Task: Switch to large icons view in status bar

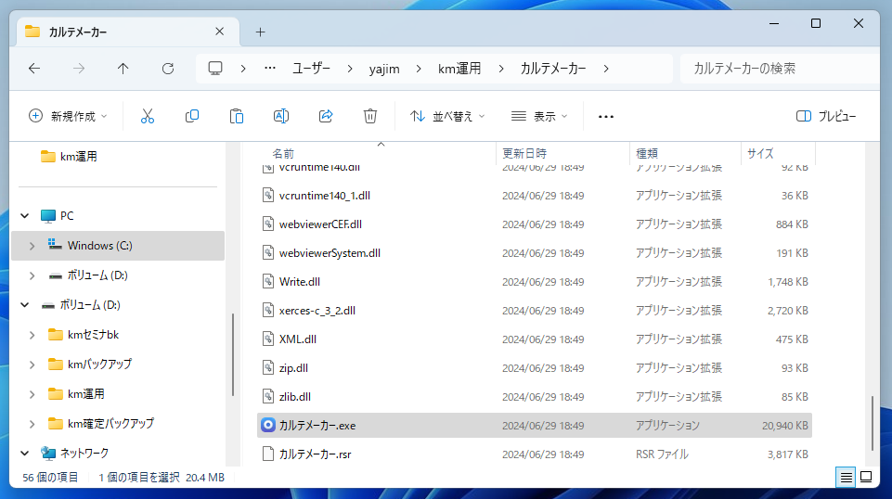Action: click(x=866, y=478)
